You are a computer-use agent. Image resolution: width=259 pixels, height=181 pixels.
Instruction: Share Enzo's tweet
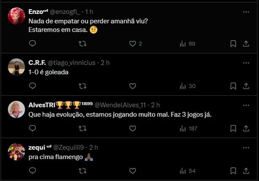(x=246, y=43)
